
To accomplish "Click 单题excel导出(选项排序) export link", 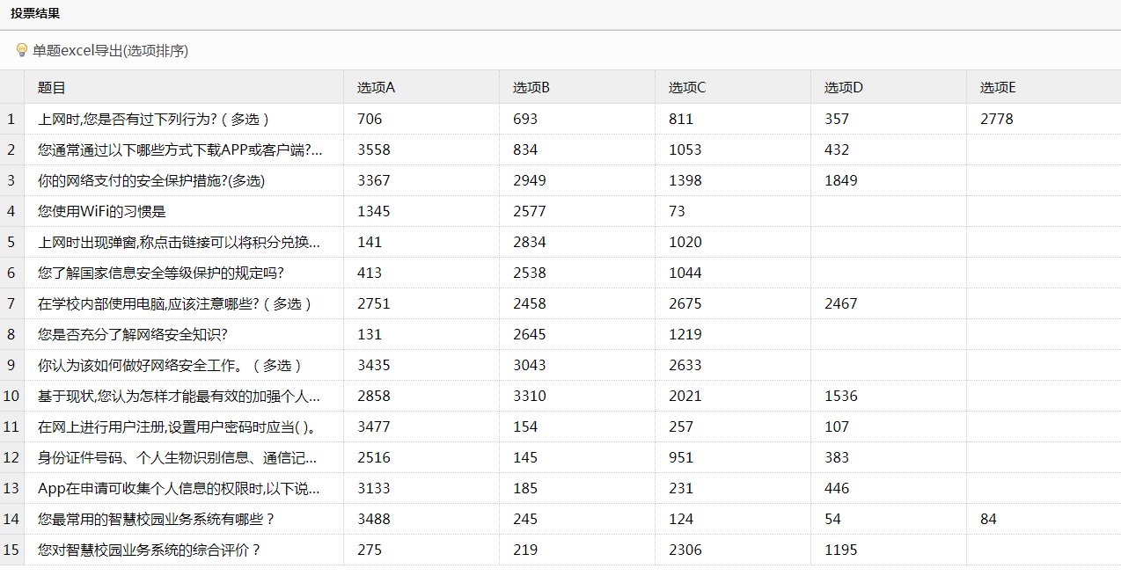I will (110, 51).
